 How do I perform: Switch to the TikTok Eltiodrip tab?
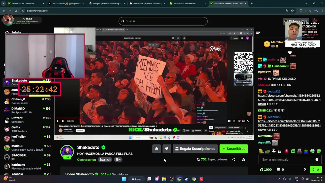point(66,4)
